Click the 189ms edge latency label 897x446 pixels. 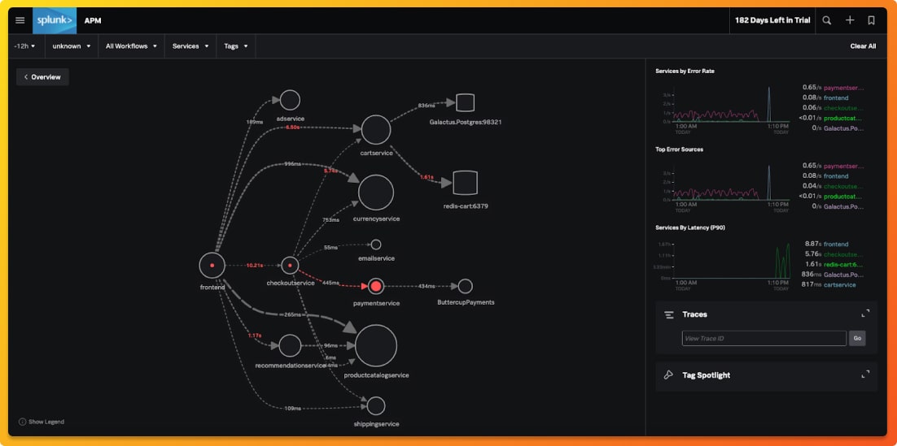pyautogui.click(x=254, y=122)
